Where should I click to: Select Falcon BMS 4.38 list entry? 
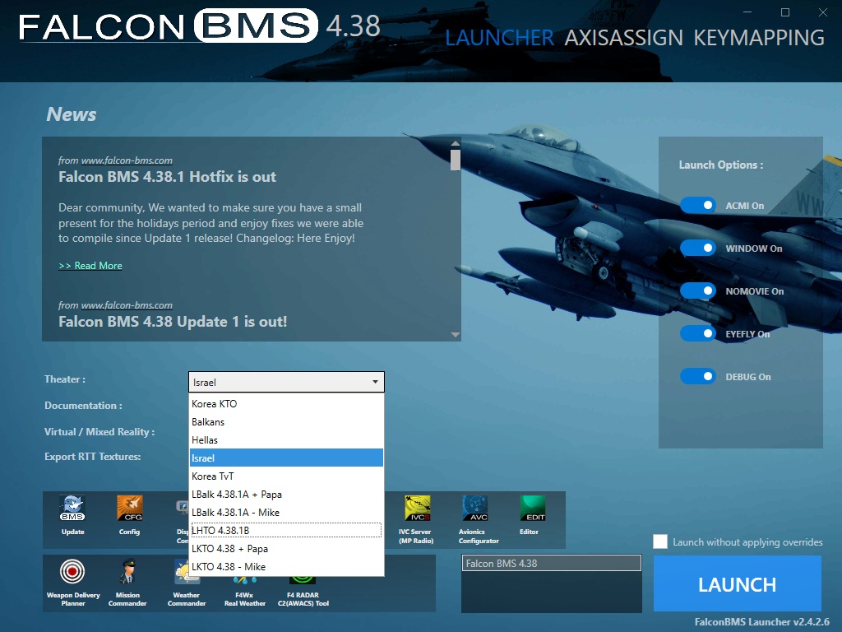552,563
